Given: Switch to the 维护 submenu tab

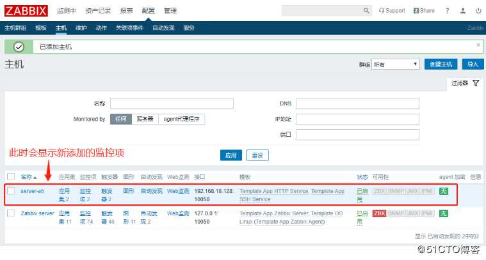Looking at the screenshot, I should pos(81,28).
